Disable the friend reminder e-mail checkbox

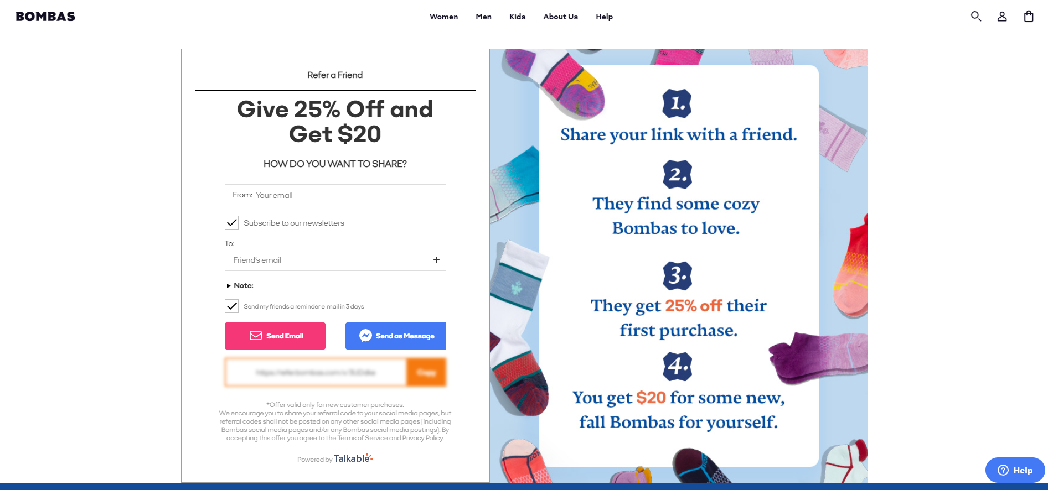[231, 306]
